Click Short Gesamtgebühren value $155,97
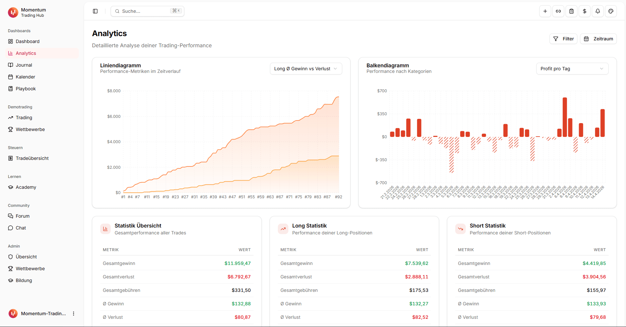This screenshot has width=626, height=327. 596,290
